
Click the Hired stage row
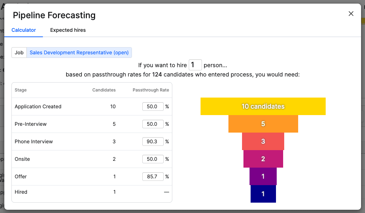point(21,192)
